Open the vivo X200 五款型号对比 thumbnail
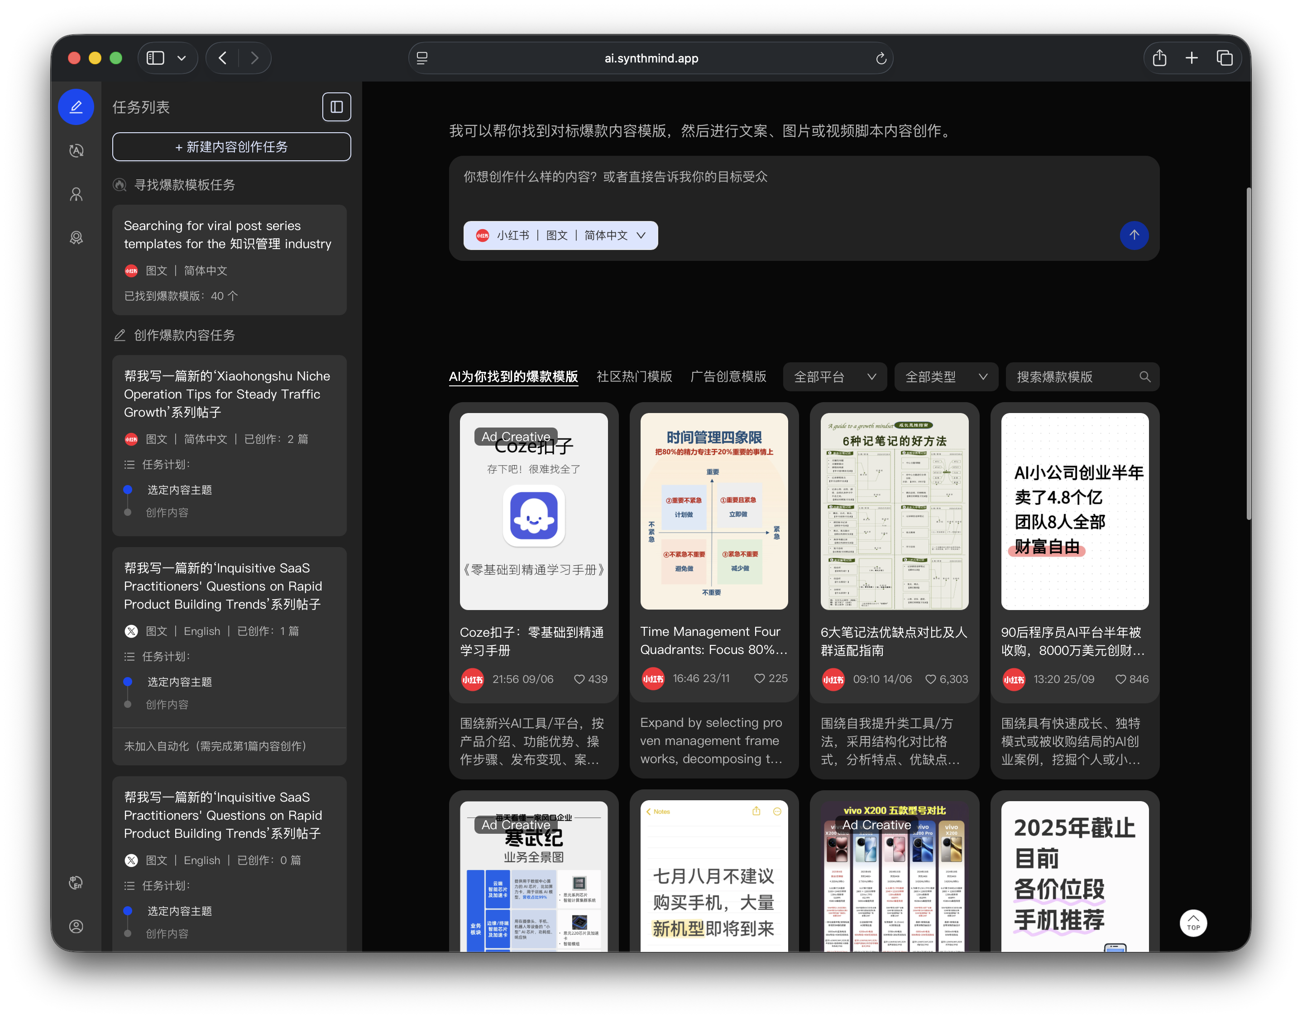Viewport: 1302px width, 1019px height. 894,876
